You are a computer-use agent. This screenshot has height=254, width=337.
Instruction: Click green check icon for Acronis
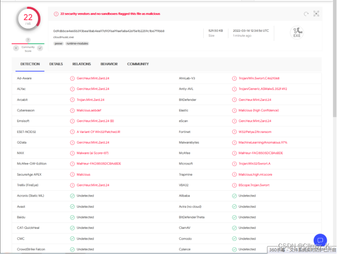coord(72,196)
